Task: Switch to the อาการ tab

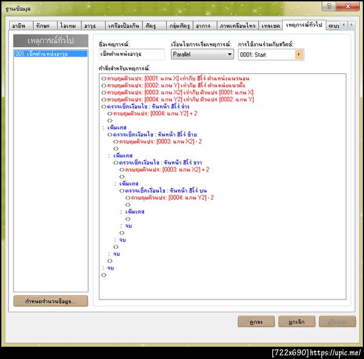Action: coord(205,25)
